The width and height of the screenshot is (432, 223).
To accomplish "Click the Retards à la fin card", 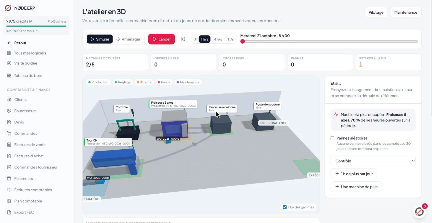I will [389, 62].
